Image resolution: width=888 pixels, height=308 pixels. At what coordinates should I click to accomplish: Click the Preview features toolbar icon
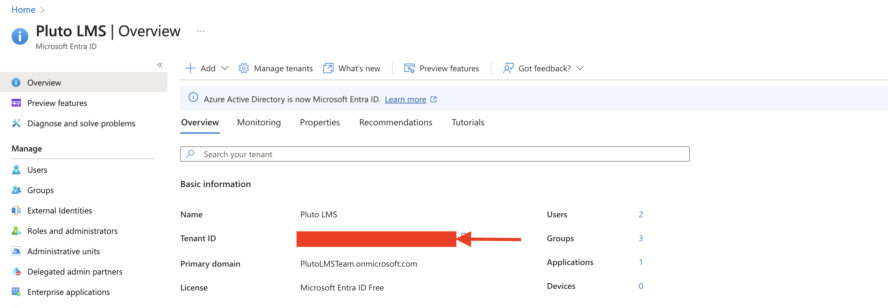(x=409, y=68)
